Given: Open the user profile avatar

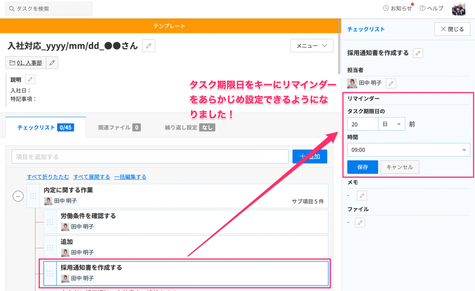Looking at the screenshot, I should tap(459, 9).
